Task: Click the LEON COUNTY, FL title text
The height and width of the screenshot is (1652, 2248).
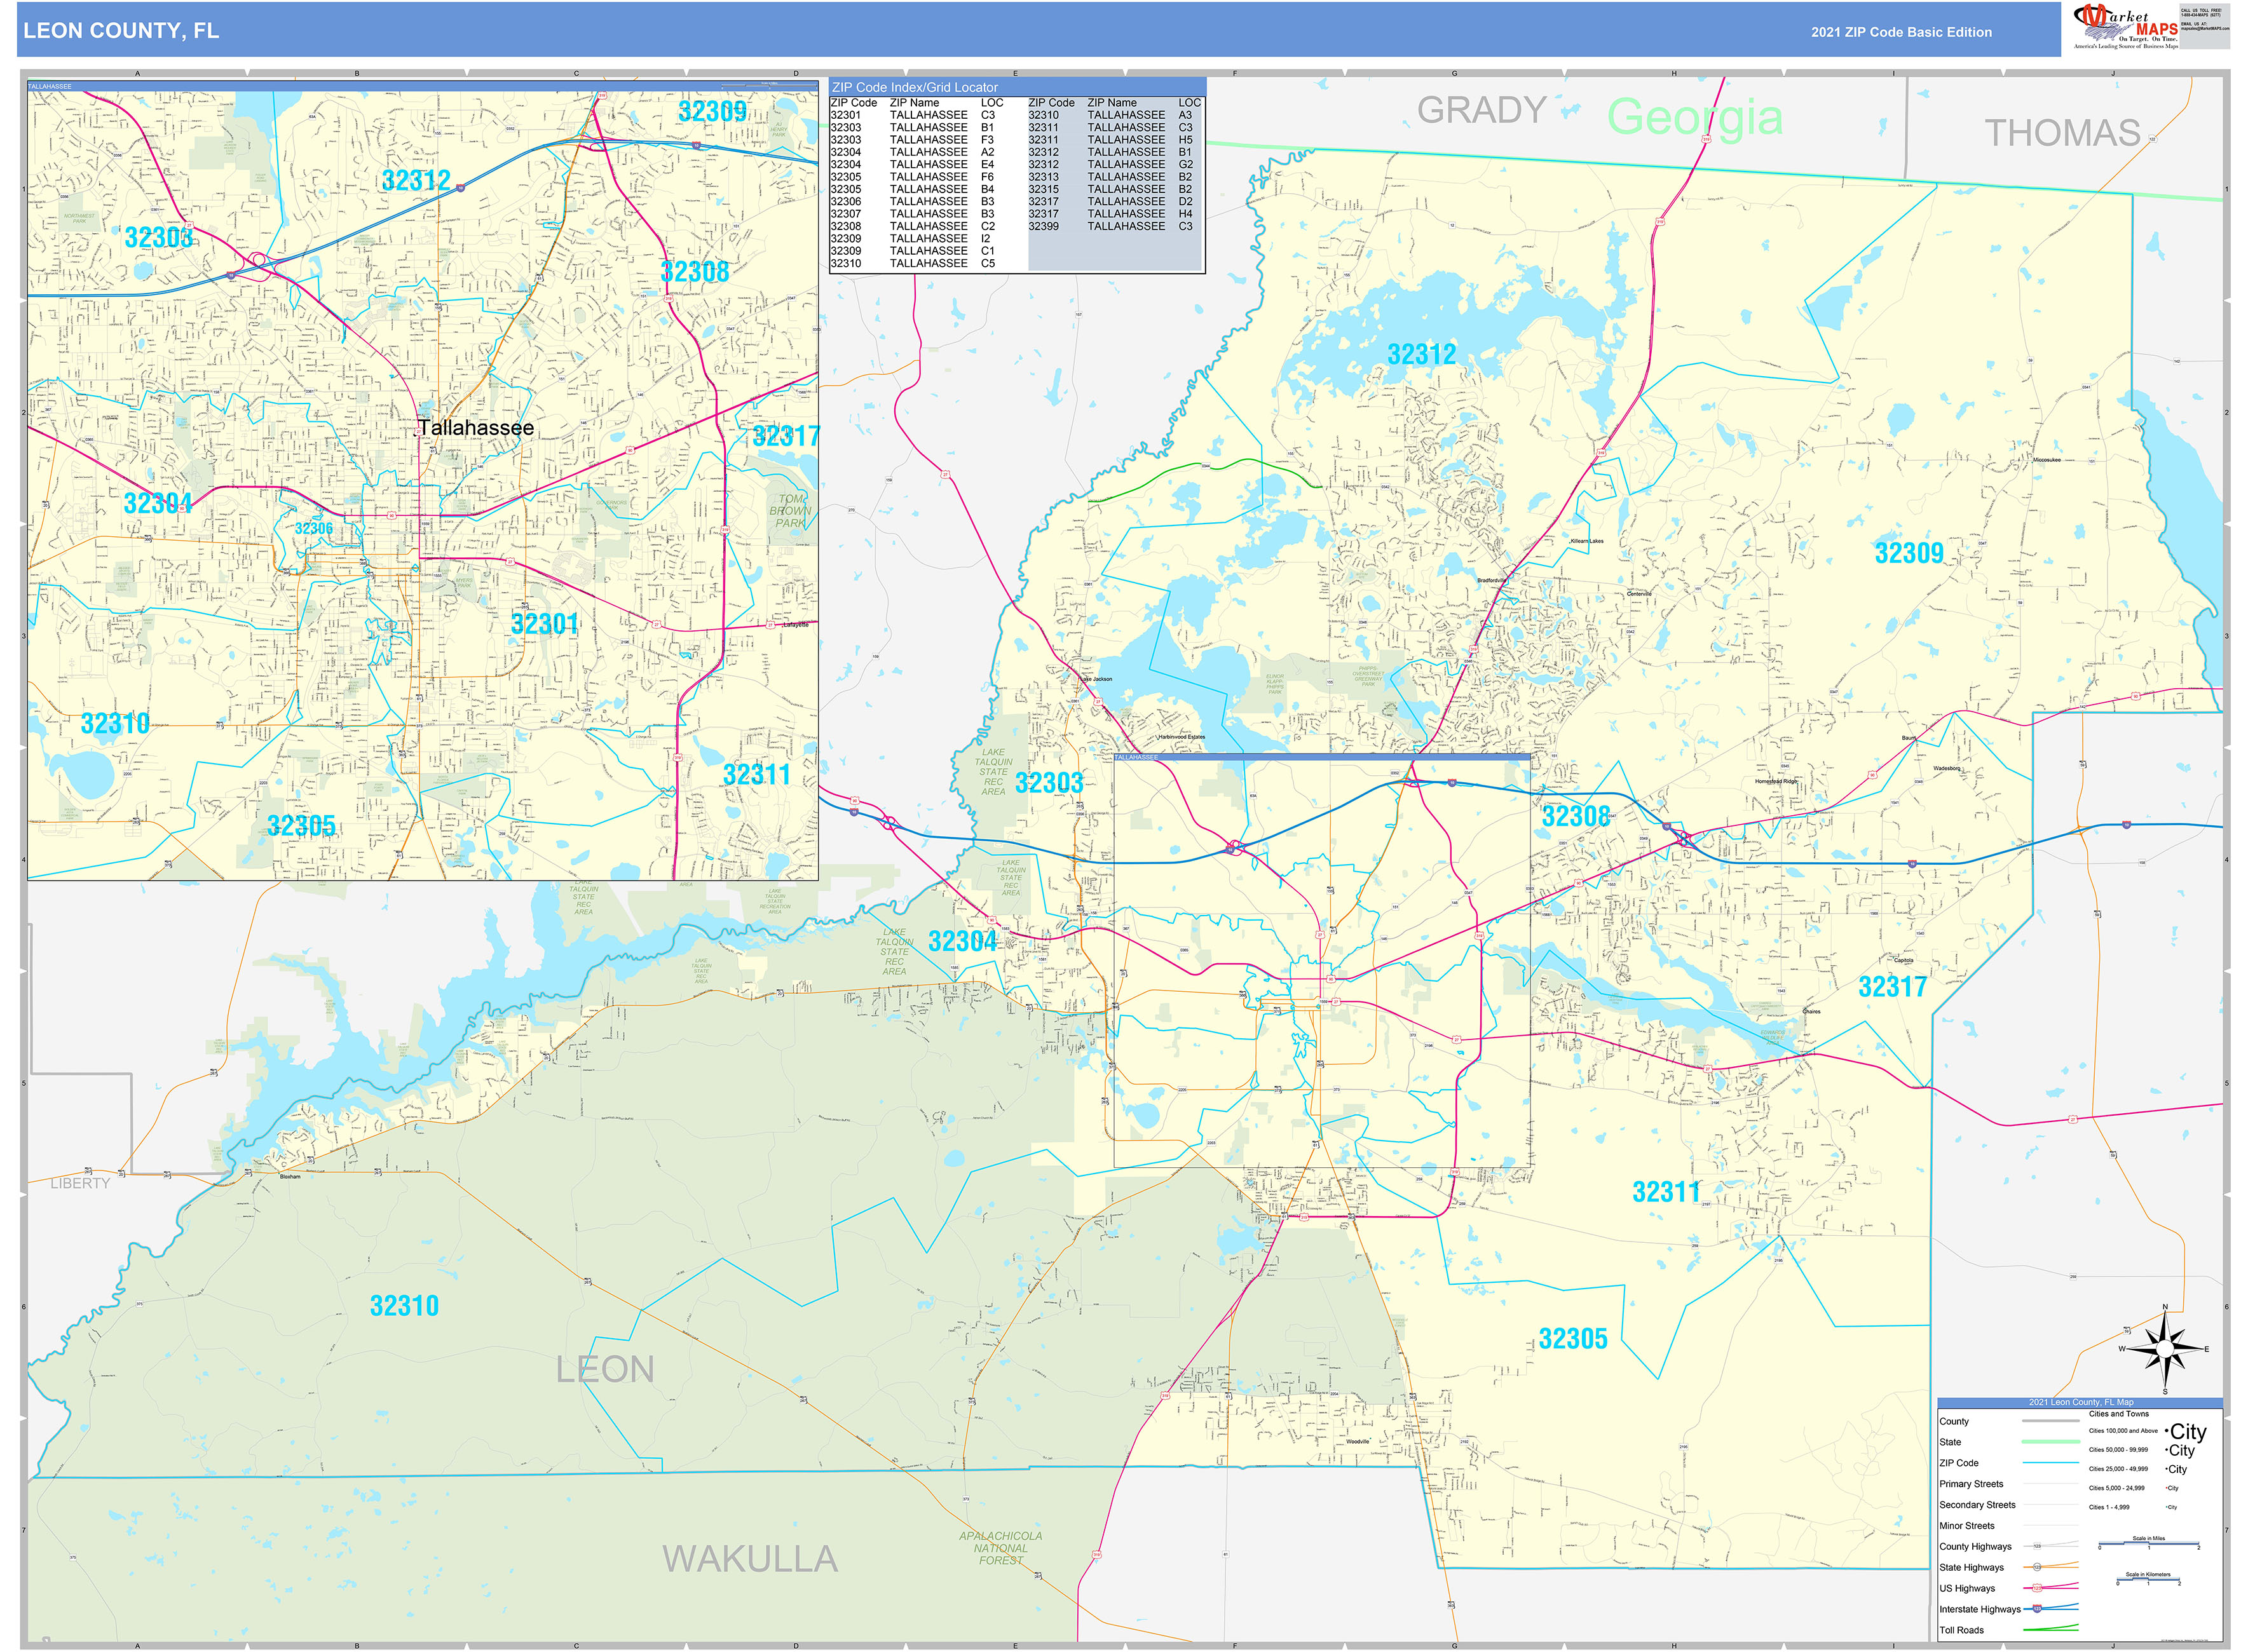Action: pyautogui.click(x=121, y=31)
